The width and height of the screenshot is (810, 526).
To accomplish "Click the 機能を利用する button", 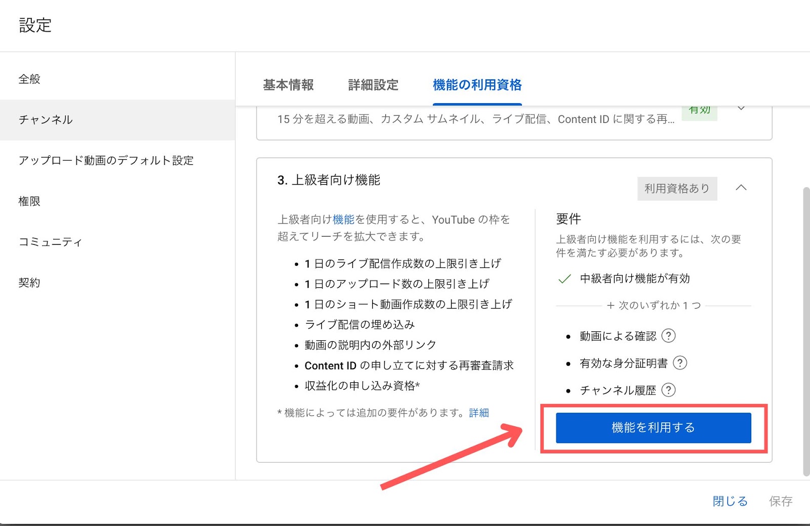I will (x=653, y=428).
